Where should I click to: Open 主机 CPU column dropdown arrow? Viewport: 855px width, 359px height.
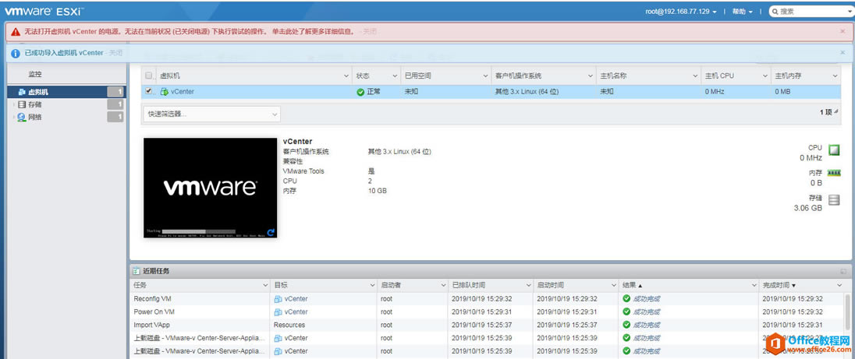(x=765, y=76)
